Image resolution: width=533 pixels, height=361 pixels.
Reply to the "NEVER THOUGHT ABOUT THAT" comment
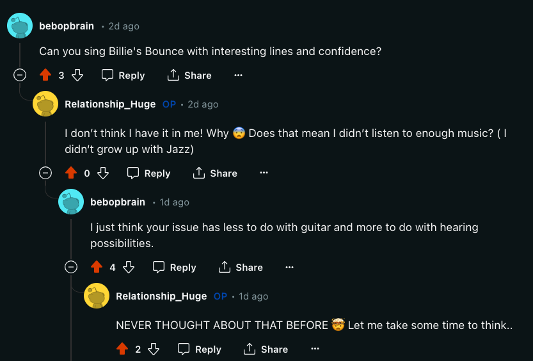pos(200,349)
